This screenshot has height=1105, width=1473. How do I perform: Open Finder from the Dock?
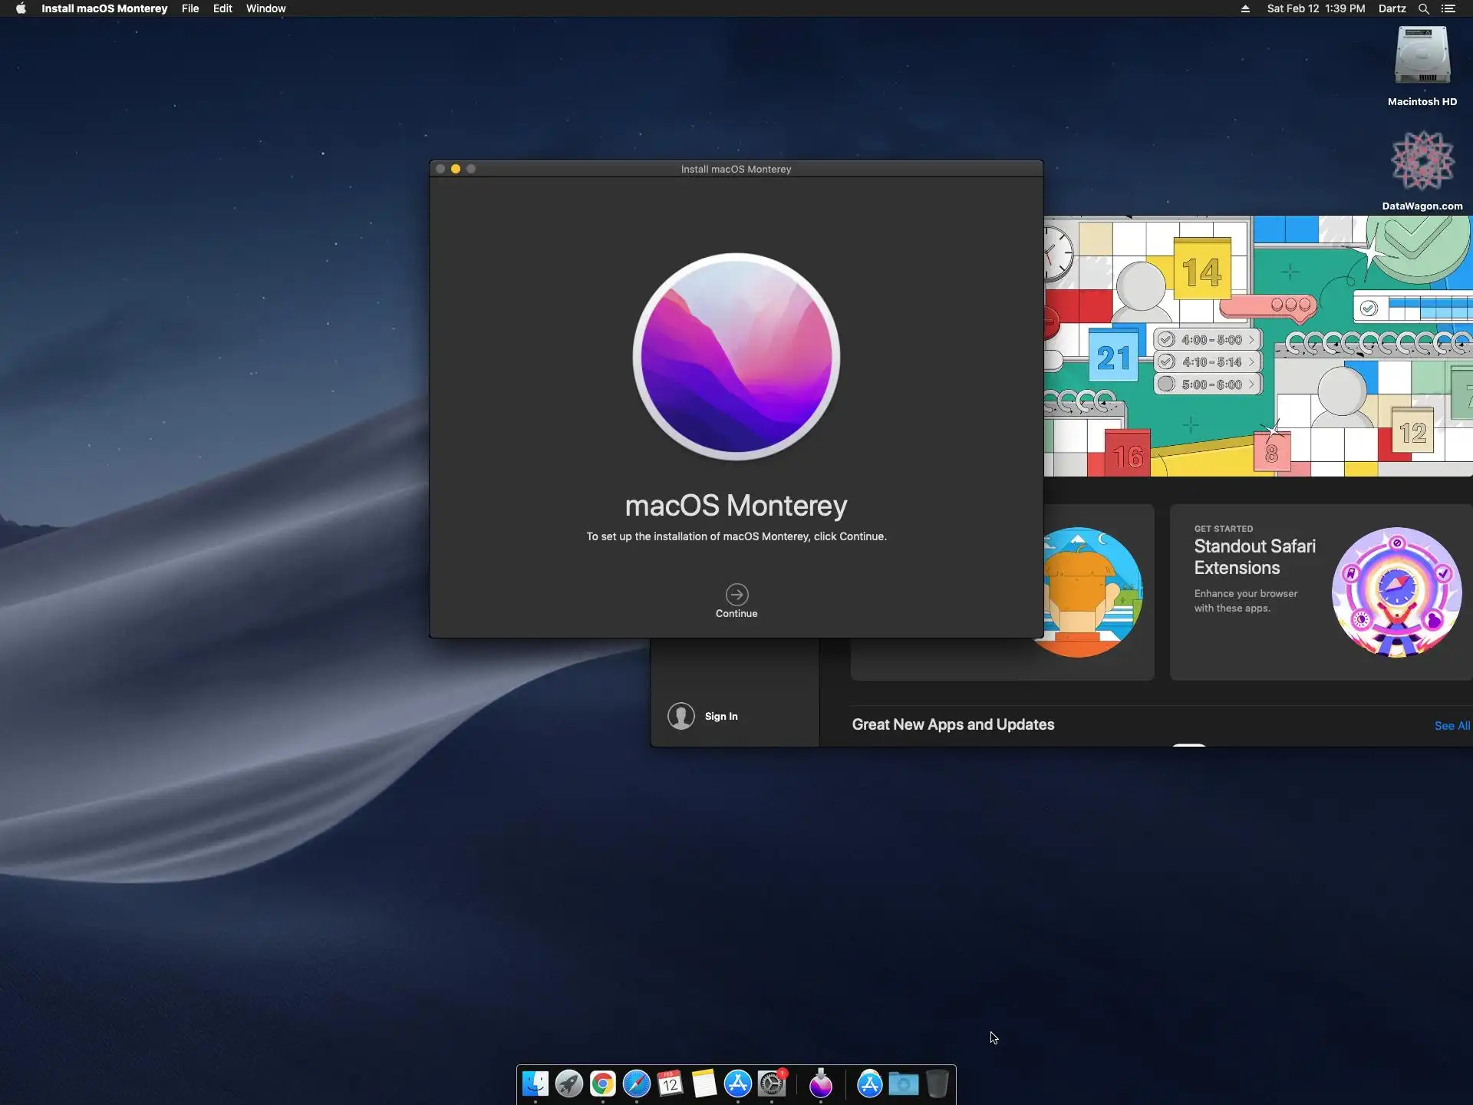pos(535,1084)
